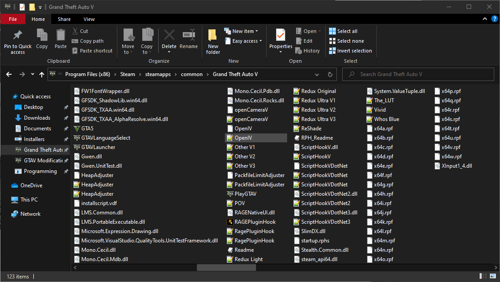Switch to the View ribbon tab
This screenshot has height=282, width=500.
pos(89,19)
